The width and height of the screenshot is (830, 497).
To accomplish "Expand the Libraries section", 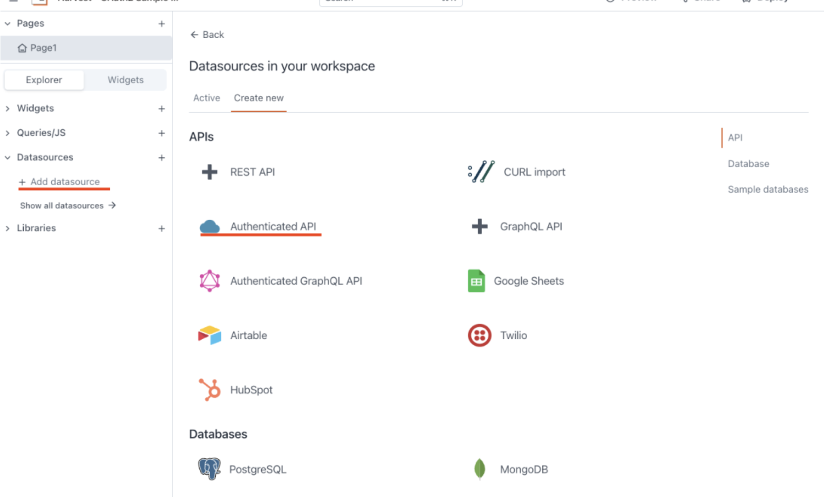I will coord(7,228).
